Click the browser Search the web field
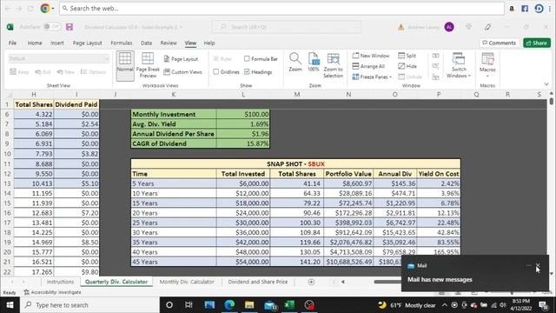 point(281,9)
